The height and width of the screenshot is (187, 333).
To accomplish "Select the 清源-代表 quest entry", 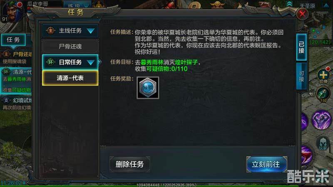I will (70, 78).
